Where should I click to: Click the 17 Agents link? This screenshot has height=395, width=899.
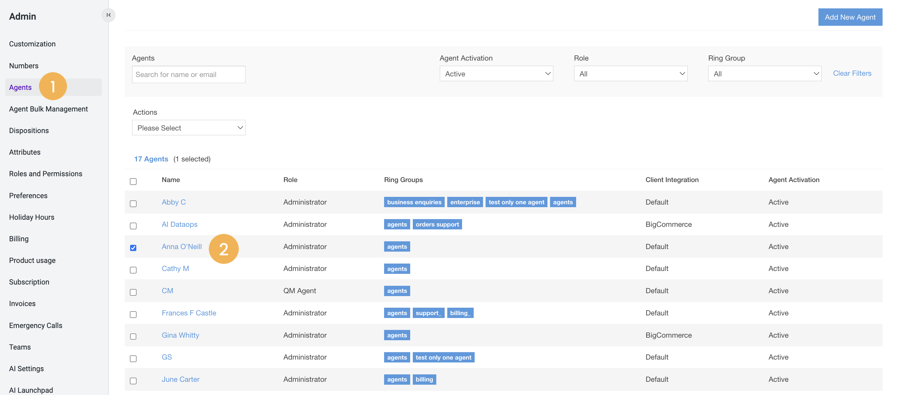click(151, 159)
